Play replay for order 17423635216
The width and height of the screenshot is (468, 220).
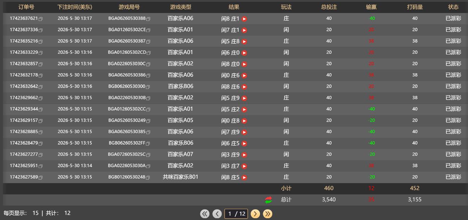click(x=244, y=41)
